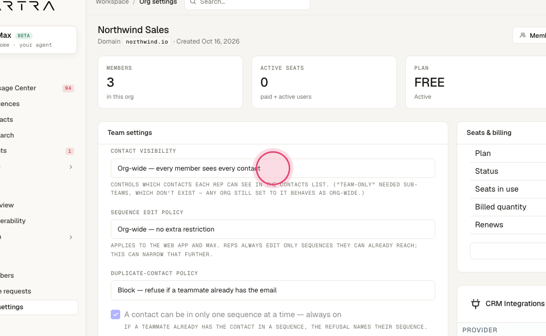
Task: Click the Members button at top right
Action: point(530,35)
